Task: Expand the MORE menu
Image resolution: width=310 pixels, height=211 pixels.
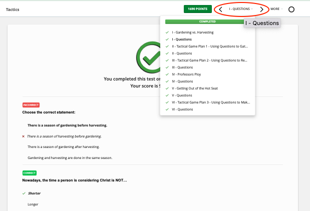Action: click(x=276, y=9)
